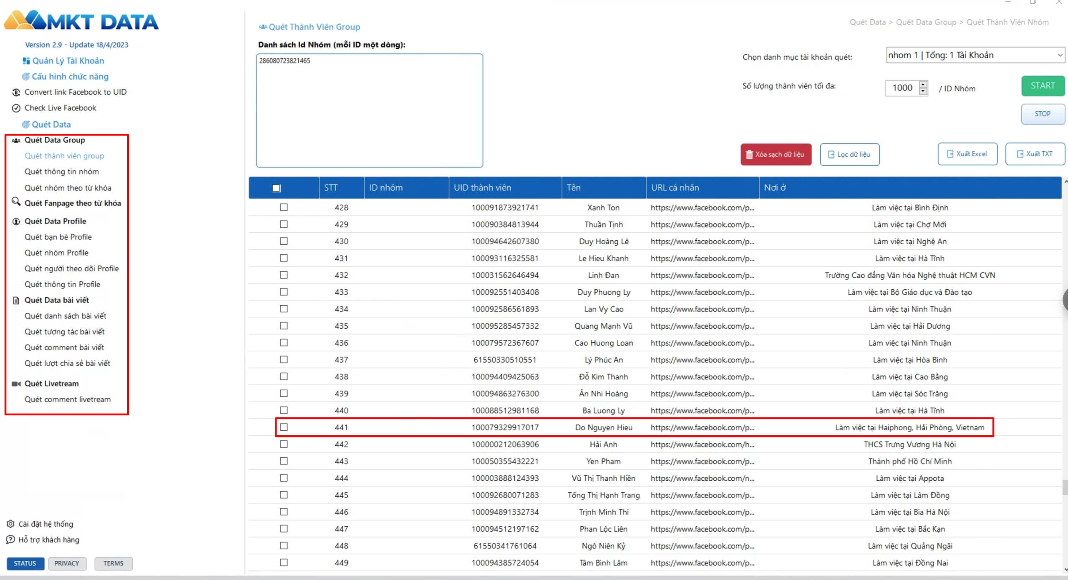Sort by UID thành viên column header
Viewport: 1068px width, 580px height.
pos(505,188)
